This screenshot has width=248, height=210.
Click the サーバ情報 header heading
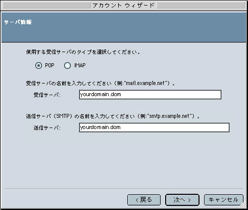[x=18, y=22]
